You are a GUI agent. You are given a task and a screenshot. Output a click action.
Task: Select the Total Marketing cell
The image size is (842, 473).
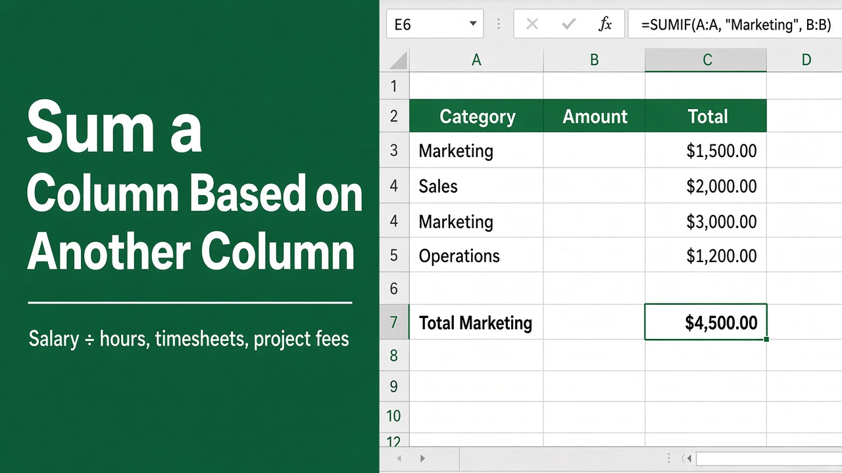pyautogui.click(x=476, y=323)
